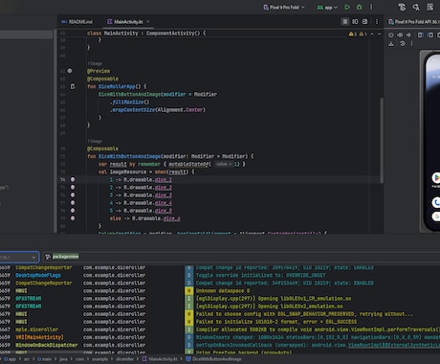Click the diceroller breadcrumb
The image size is (440, 364).
(124, 359)
